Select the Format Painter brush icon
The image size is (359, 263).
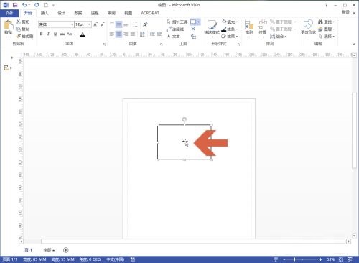(19, 36)
